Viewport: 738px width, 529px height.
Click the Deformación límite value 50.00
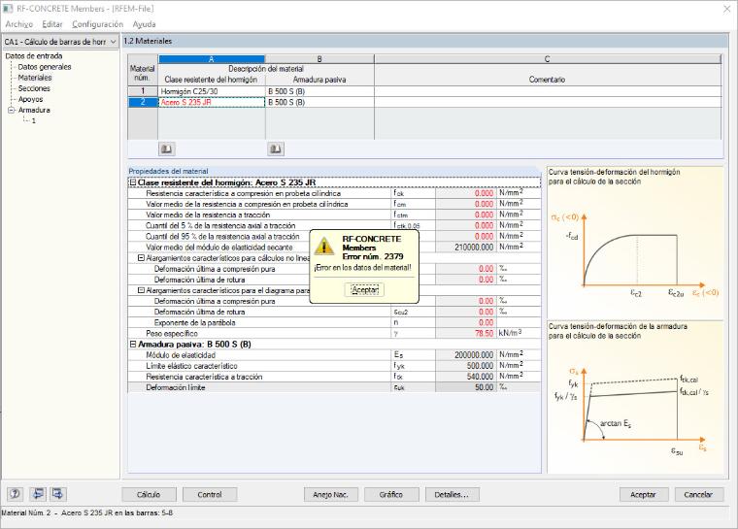[x=466, y=388]
